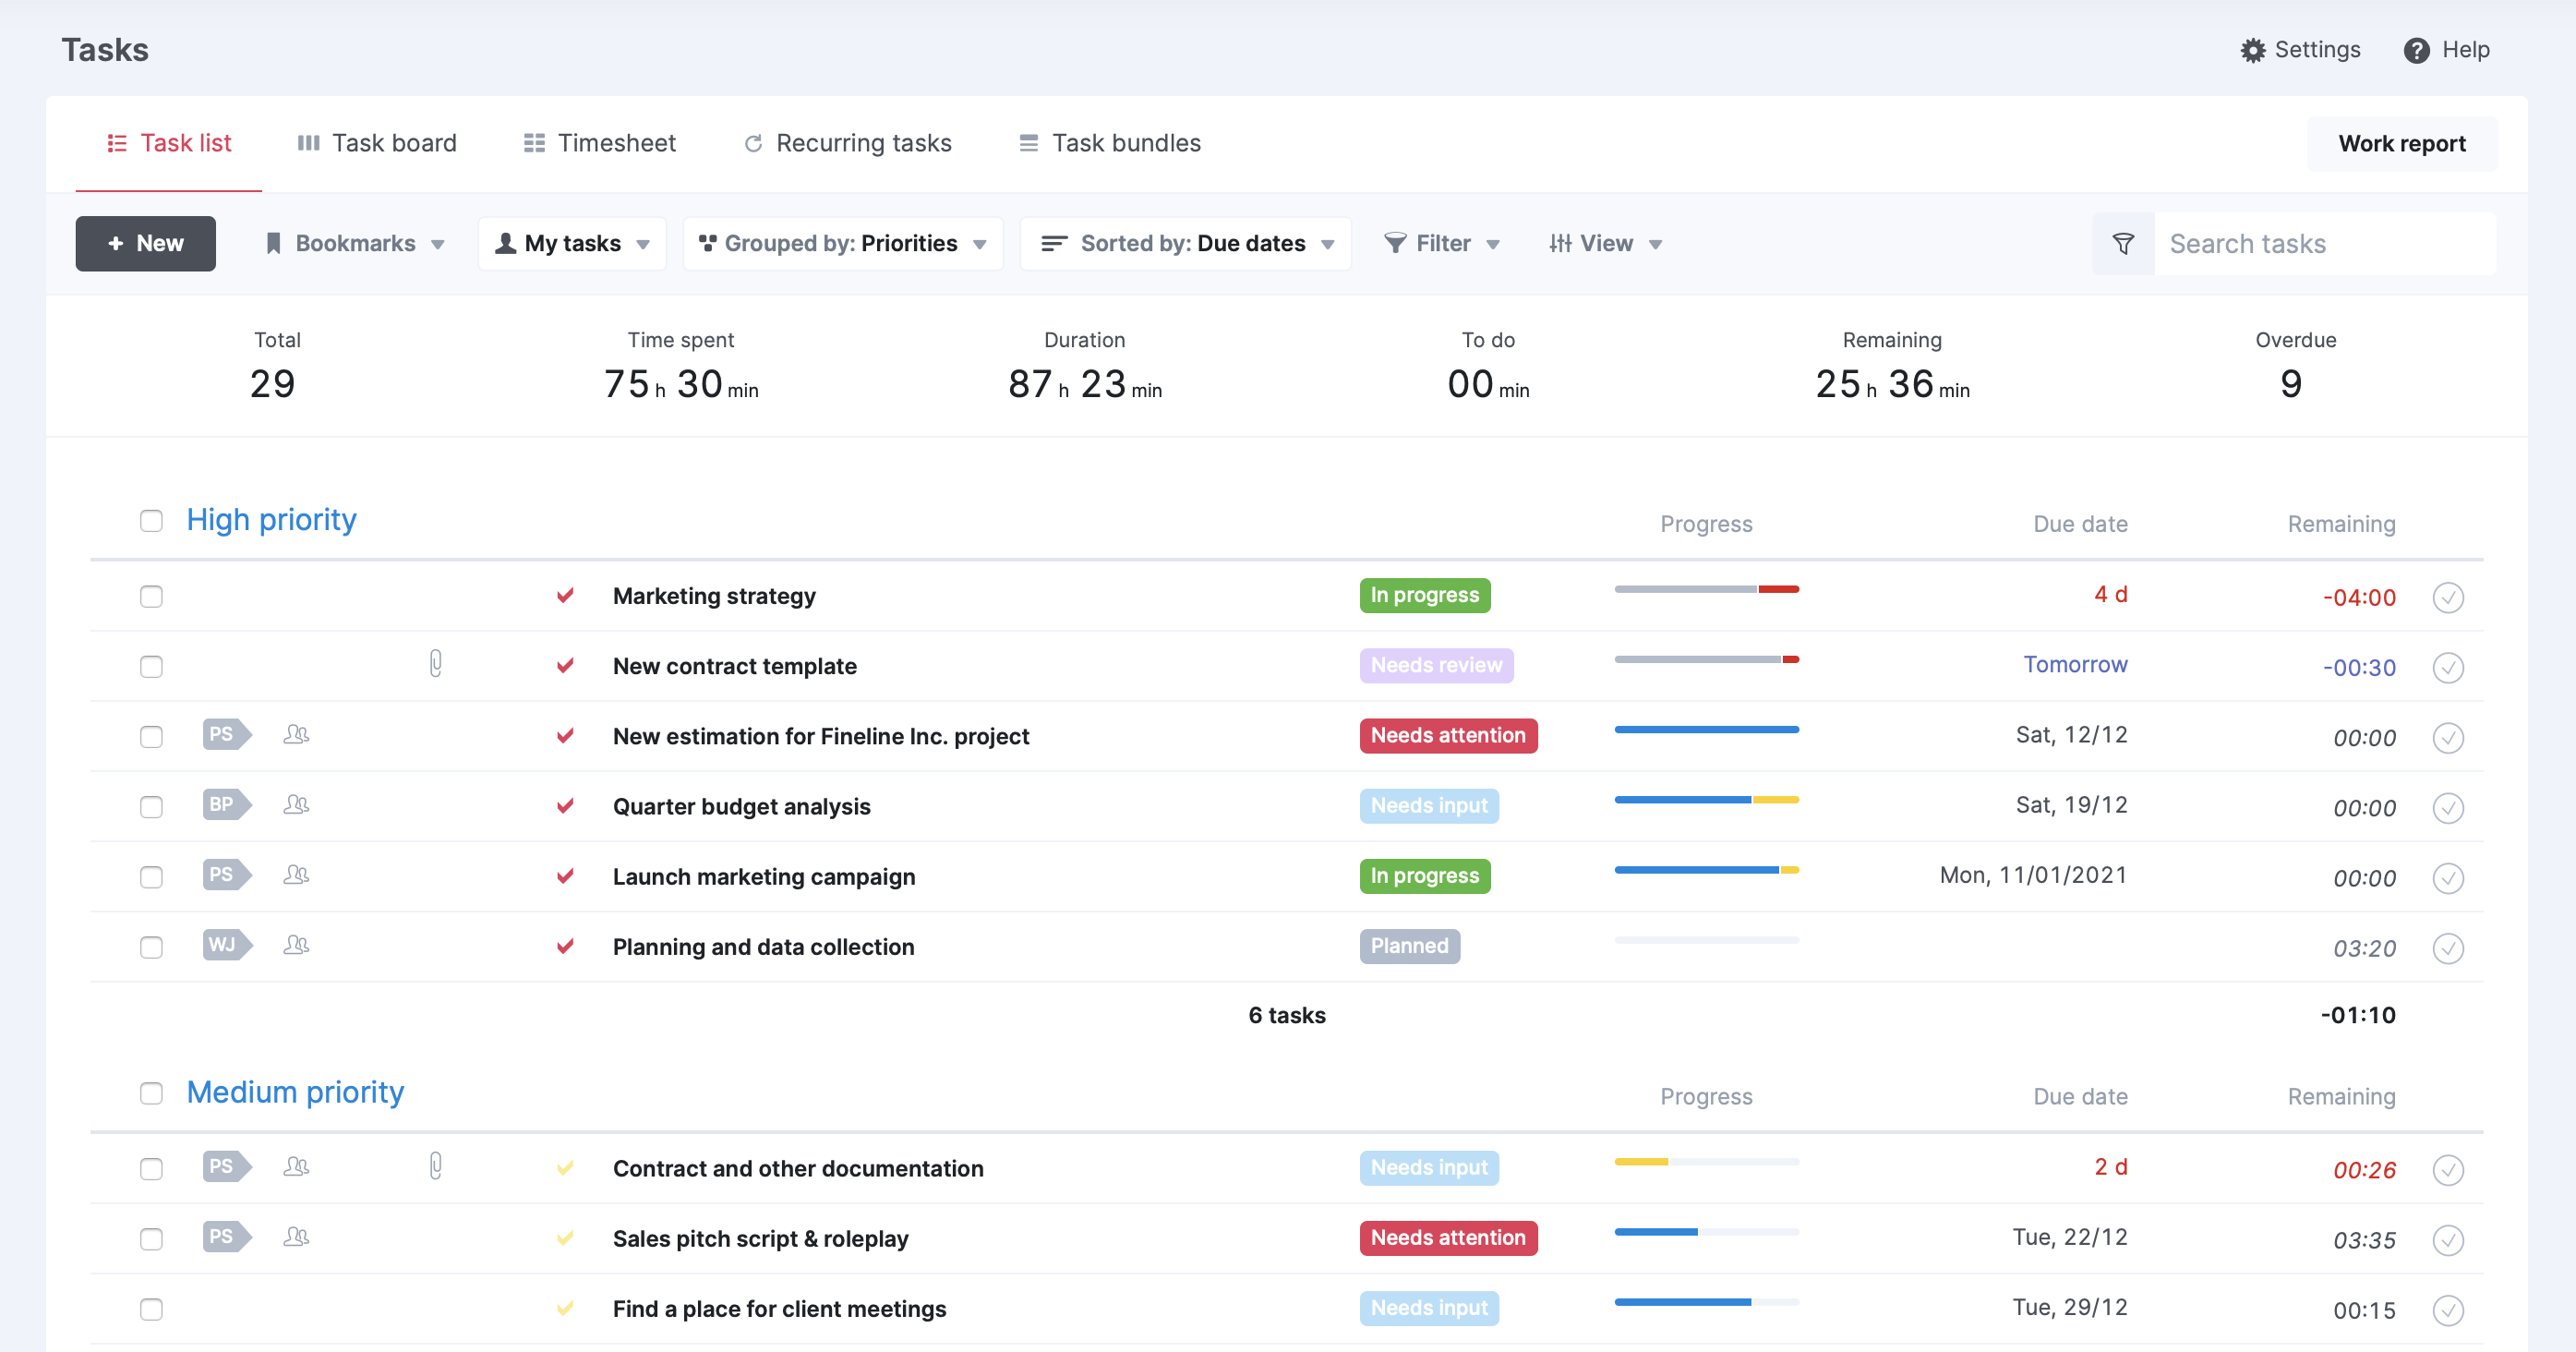Open the Bookmarks dropdown
The height and width of the screenshot is (1352, 2576).
(x=355, y=243)
